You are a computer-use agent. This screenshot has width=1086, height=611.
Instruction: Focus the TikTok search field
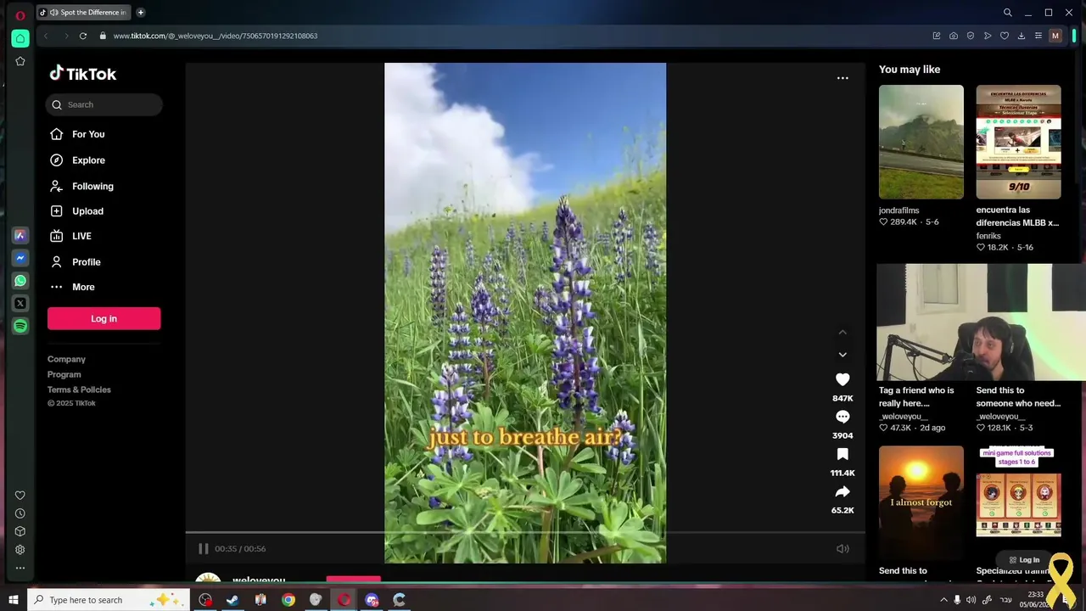click(104, 104)
